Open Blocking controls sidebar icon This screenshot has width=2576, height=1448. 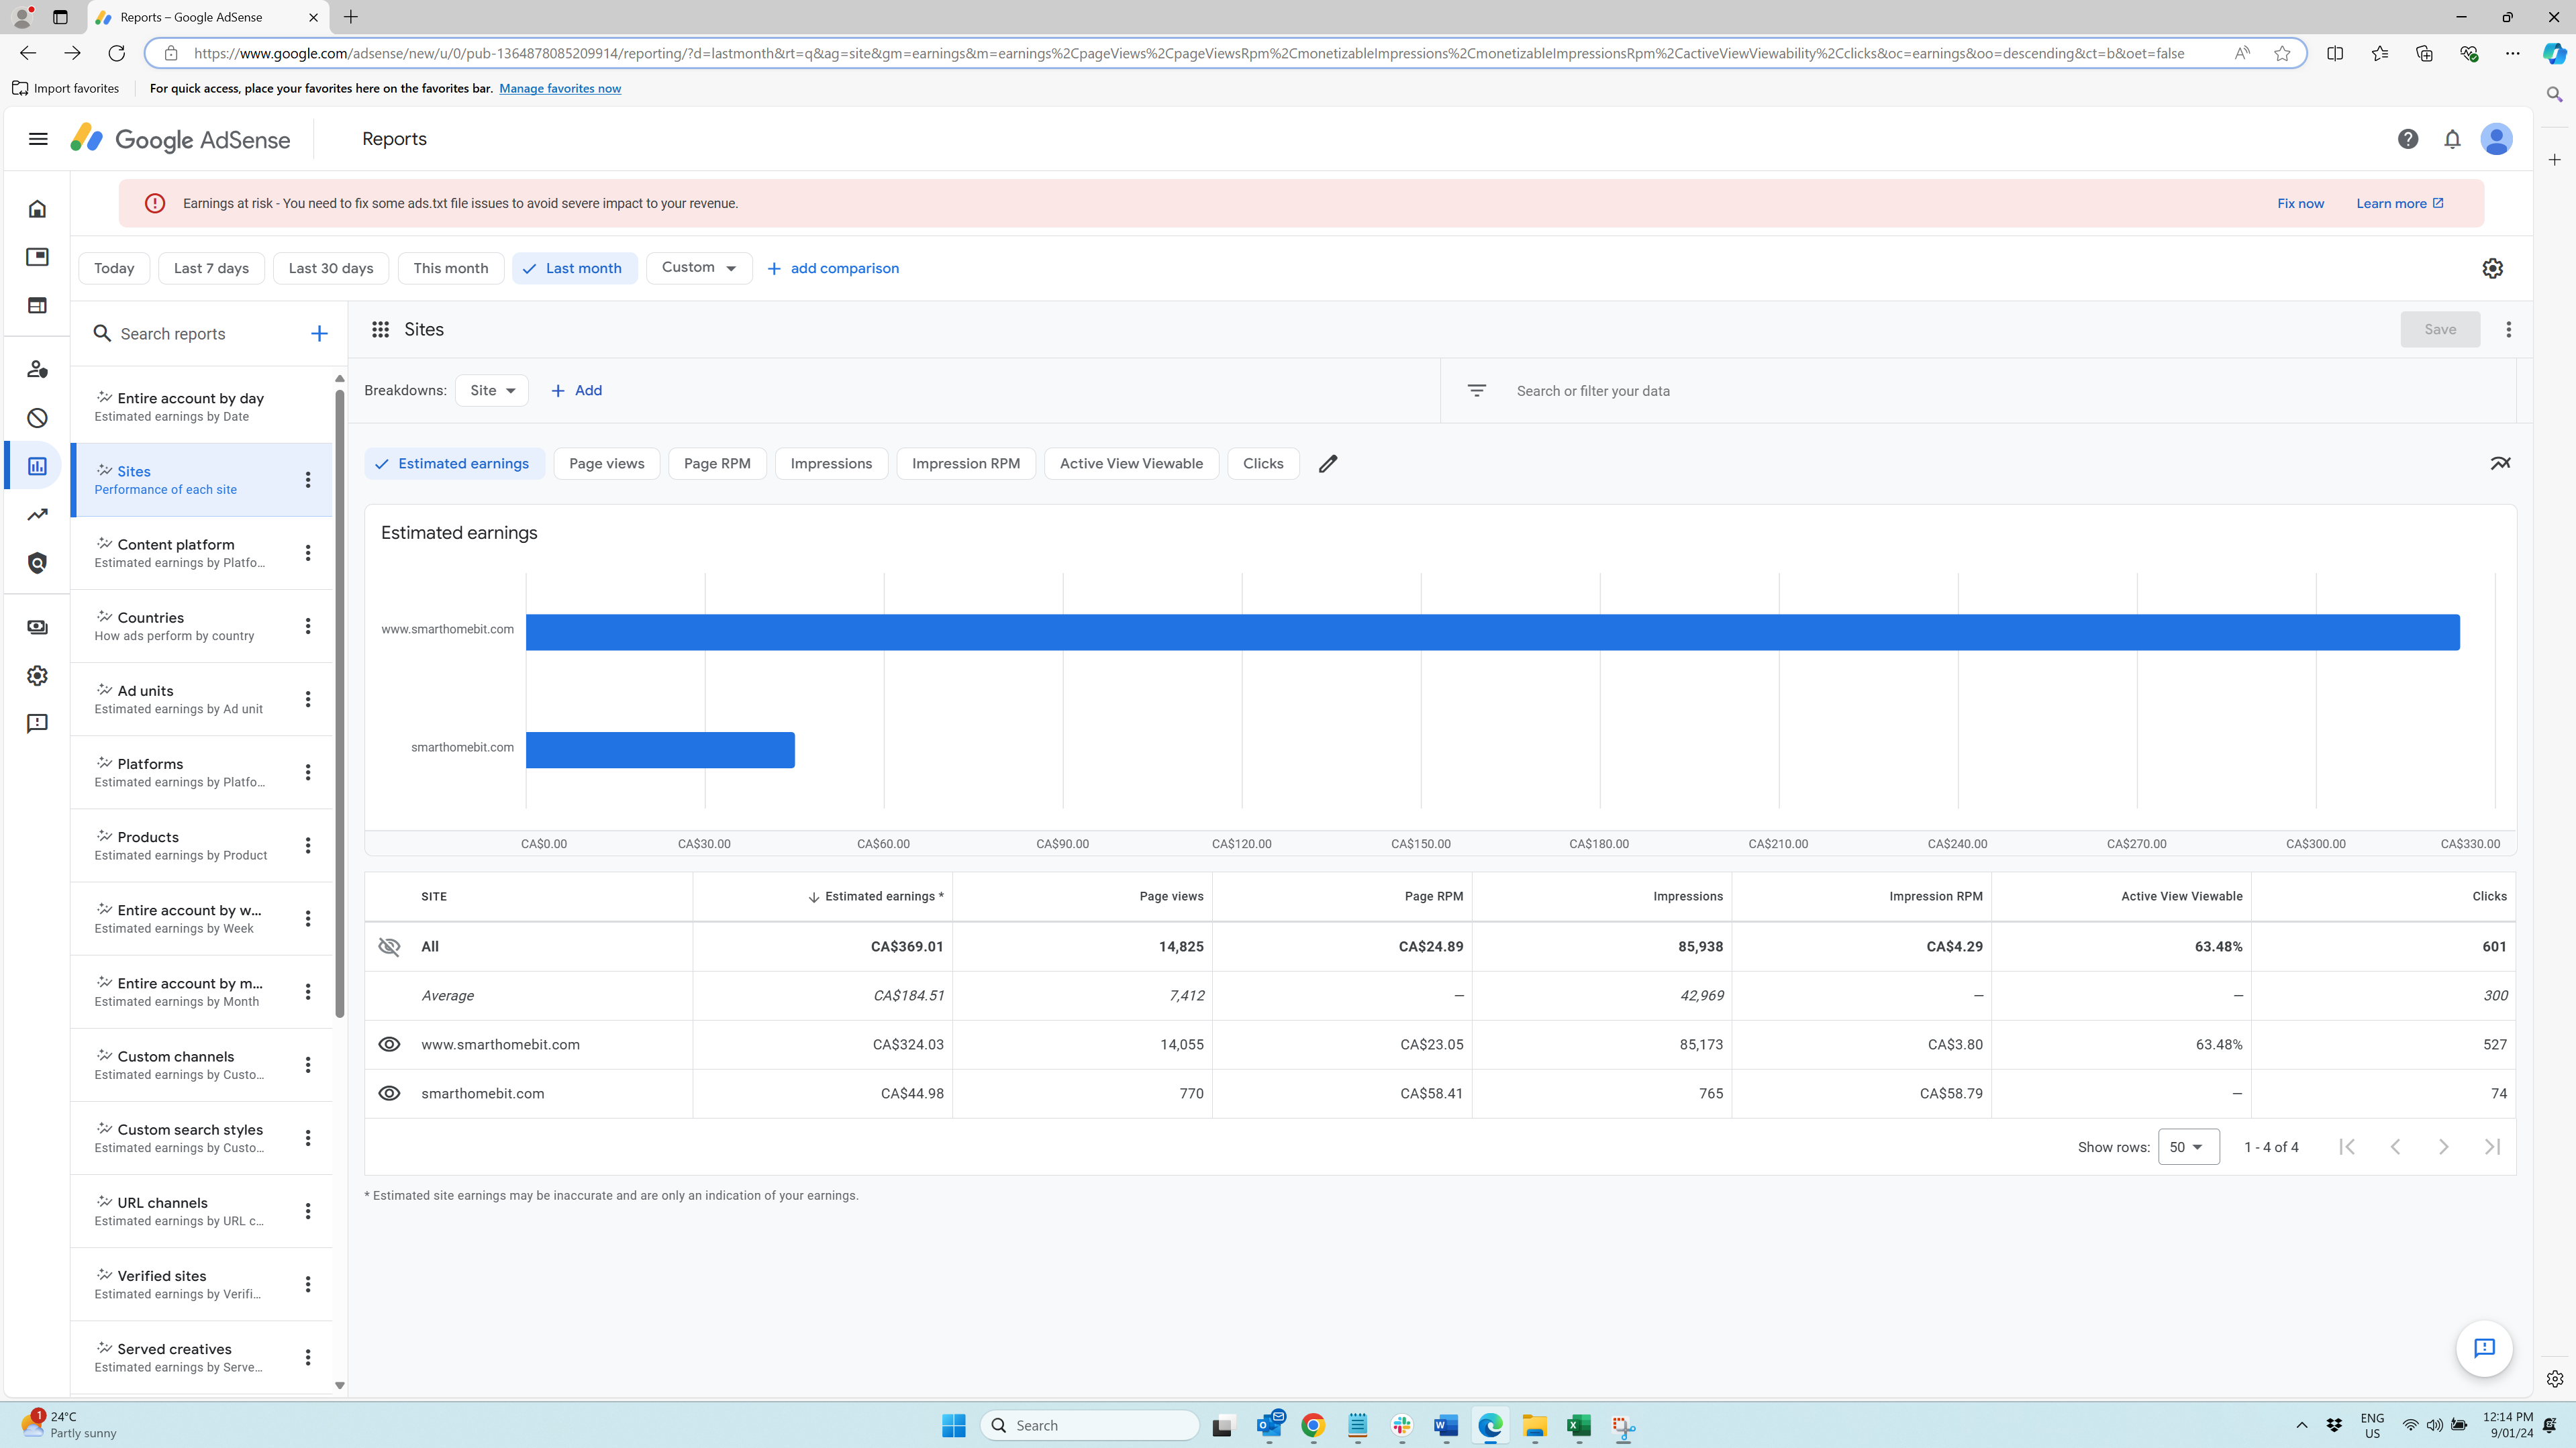coord(37,418)
